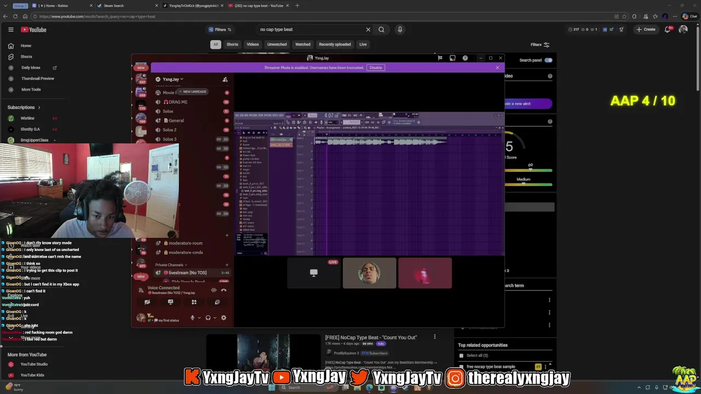
Task: Open headphone output options arrow
Action: (x=214, y=318)
